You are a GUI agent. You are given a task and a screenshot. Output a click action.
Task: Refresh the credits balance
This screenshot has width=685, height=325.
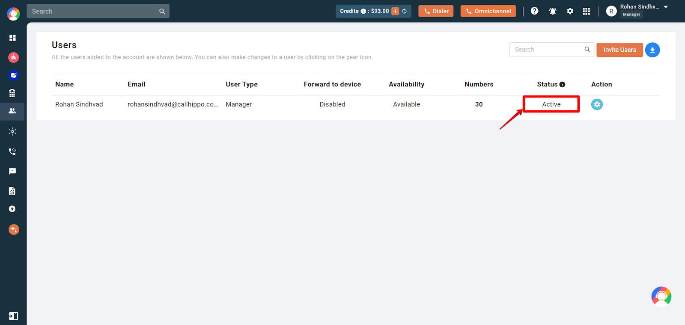(x=405, y=11)
